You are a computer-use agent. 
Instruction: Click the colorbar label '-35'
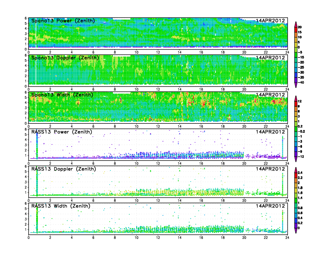pyautogui.click(x=301, y=77)
